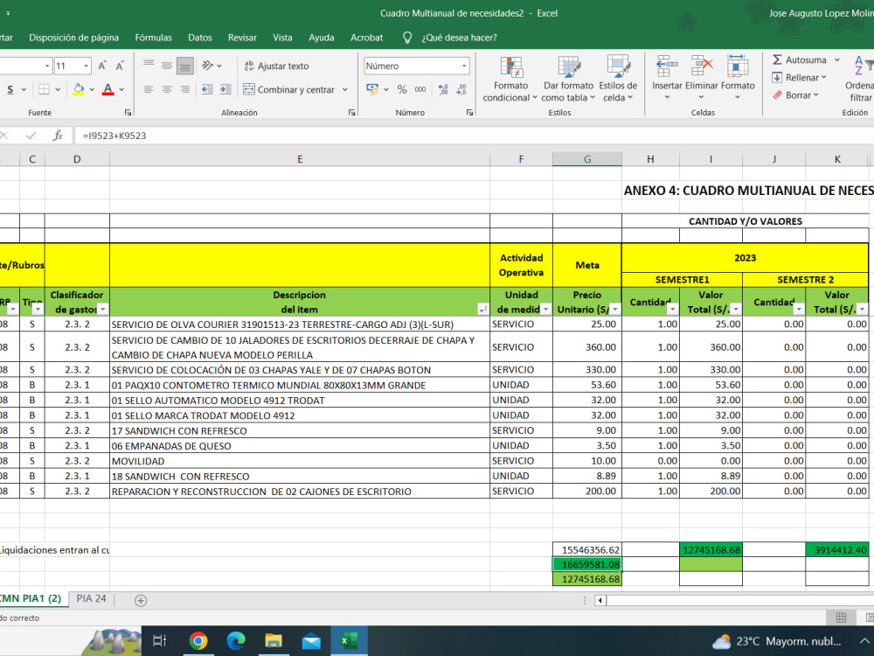Open Borrar clear menu
Screen dimensions: 874x656
pyautogui.click(x=795, y=95)
